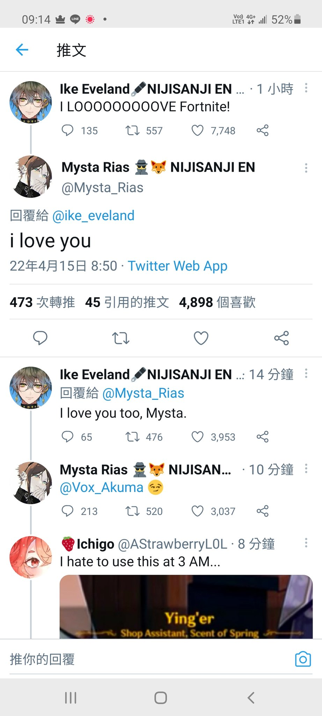Share the main 'i love you' tweet

281,338
